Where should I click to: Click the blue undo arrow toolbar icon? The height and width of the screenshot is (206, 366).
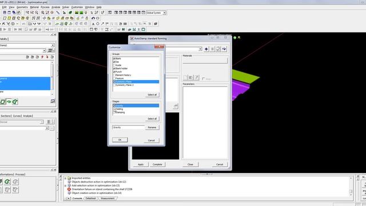click(x=93, y=18)
